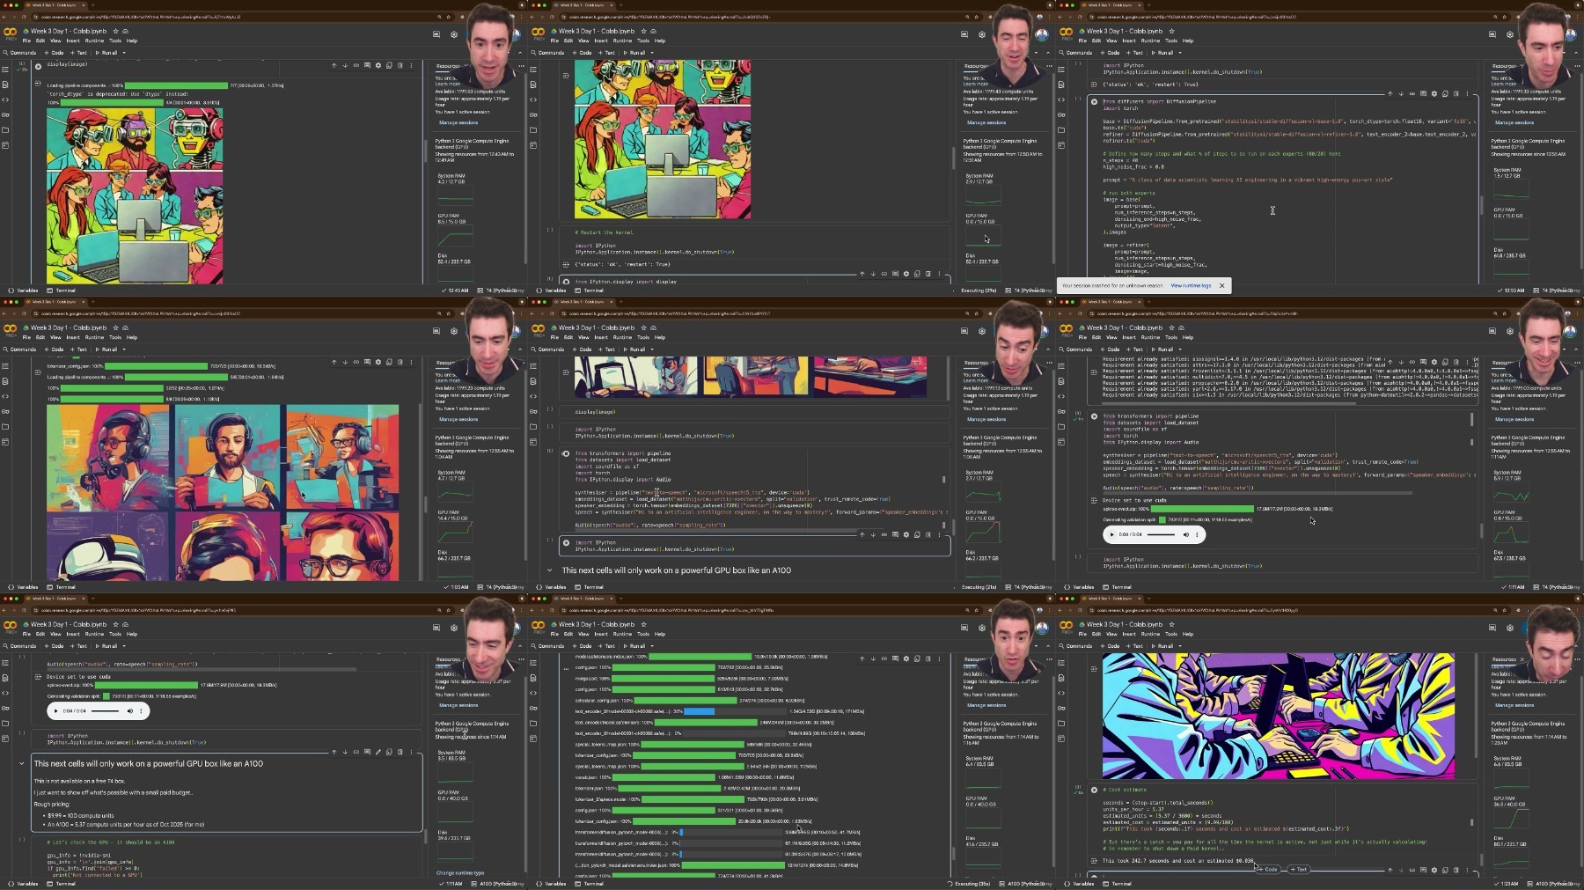Open Runtime menu in the A100 pricing notebook
Image resolution: width=1584 pixels, height=890 pixels.
click(x=94, y=634)
